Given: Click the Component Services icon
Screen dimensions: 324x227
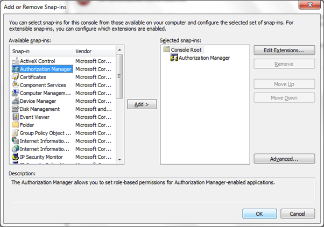Looking at the screenshot, I should point(16,85).
